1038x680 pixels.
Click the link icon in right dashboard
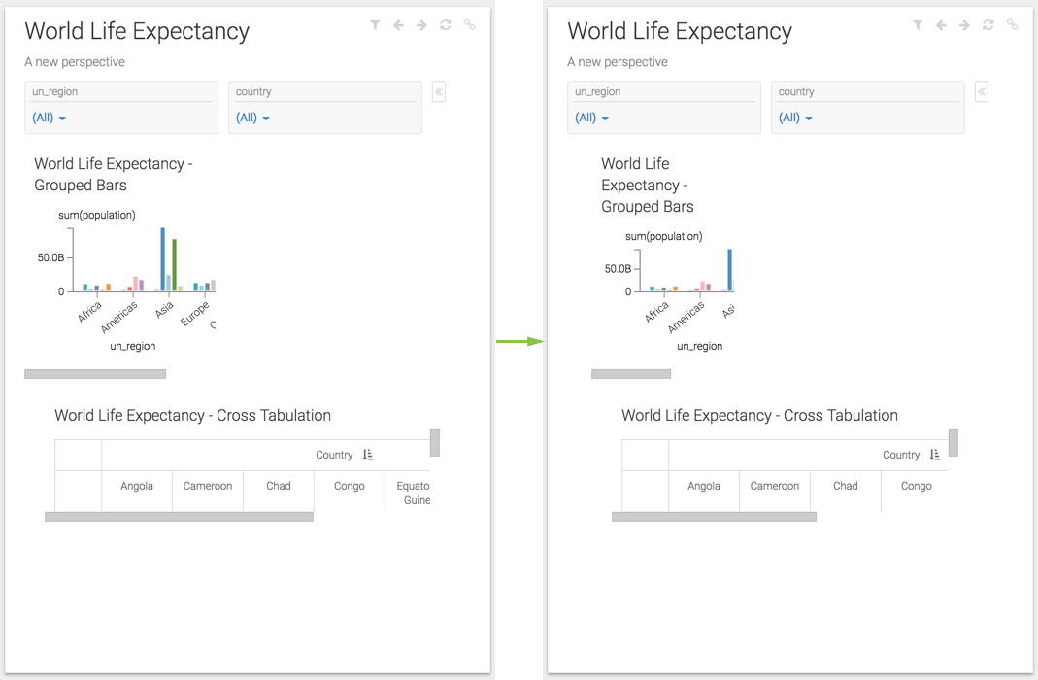coord(1012,25)
